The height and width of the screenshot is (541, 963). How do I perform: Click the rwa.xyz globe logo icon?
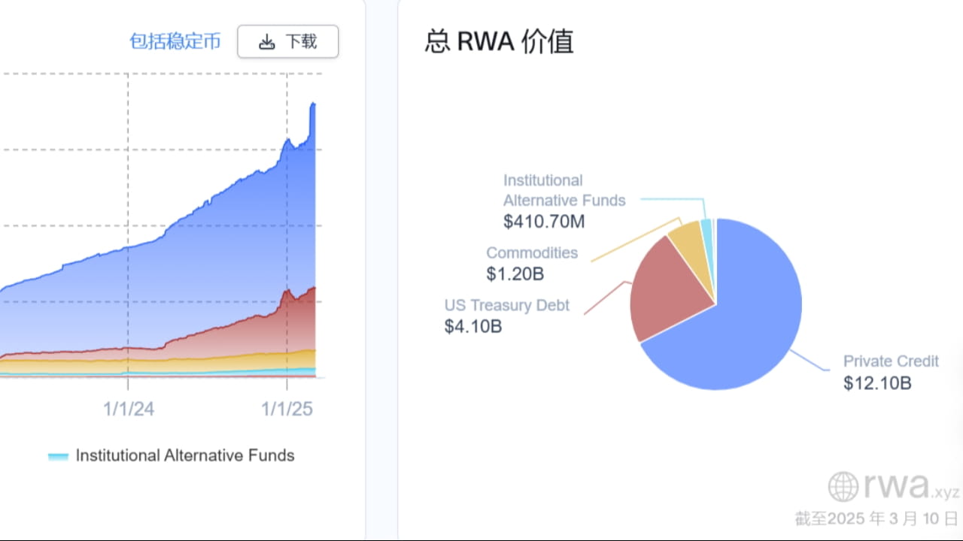click(842, 487)
